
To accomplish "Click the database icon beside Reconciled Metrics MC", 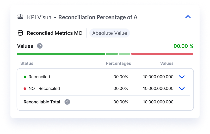I will (x=20, y=33).
